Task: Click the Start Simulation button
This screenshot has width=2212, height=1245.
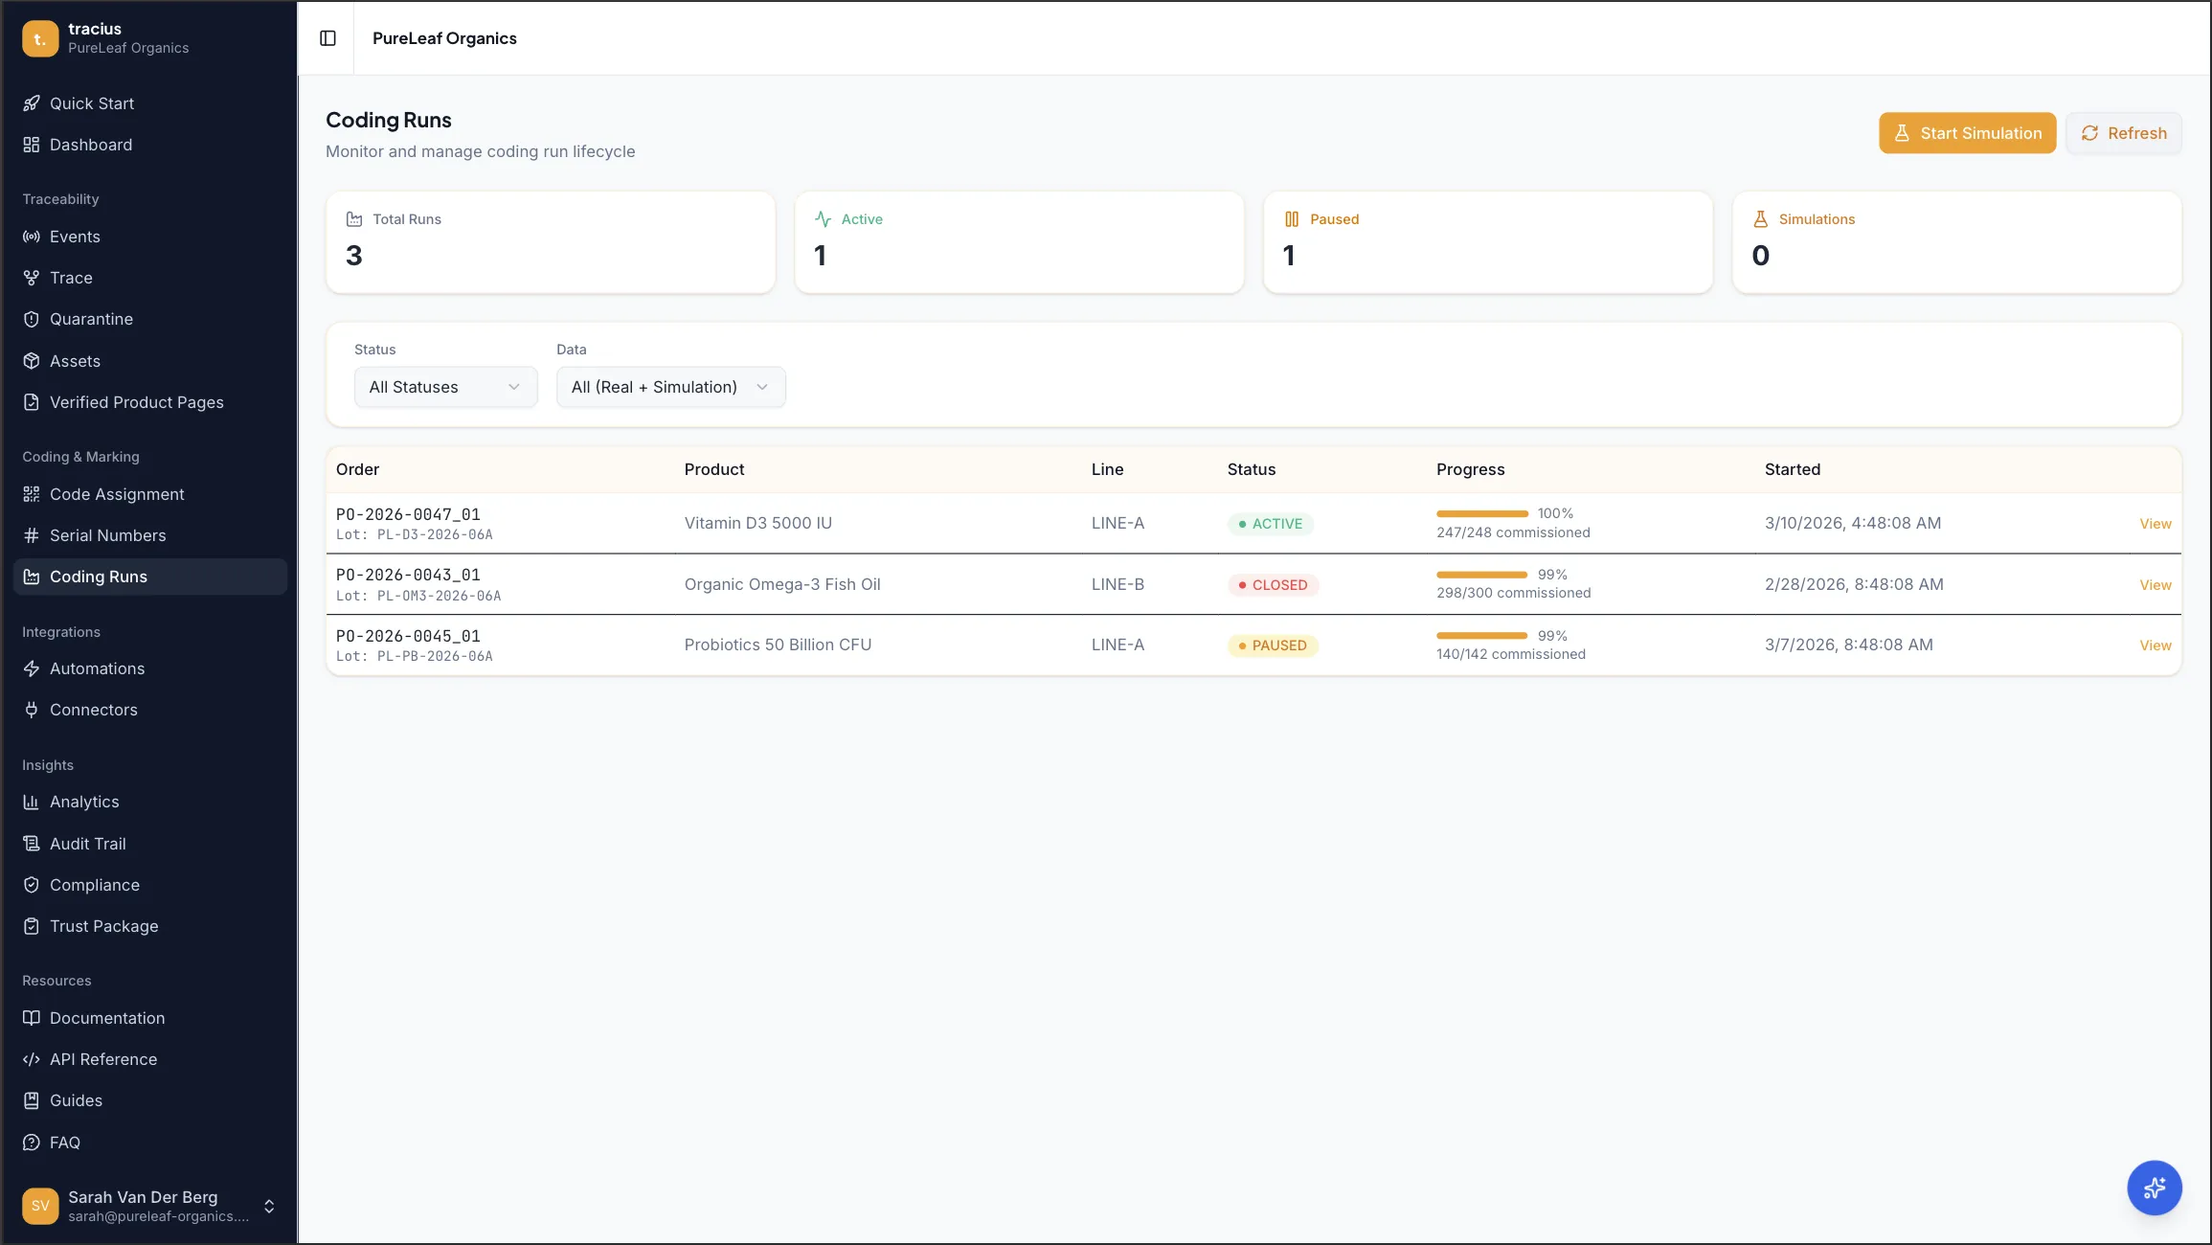Action: tap(1968, 133)
